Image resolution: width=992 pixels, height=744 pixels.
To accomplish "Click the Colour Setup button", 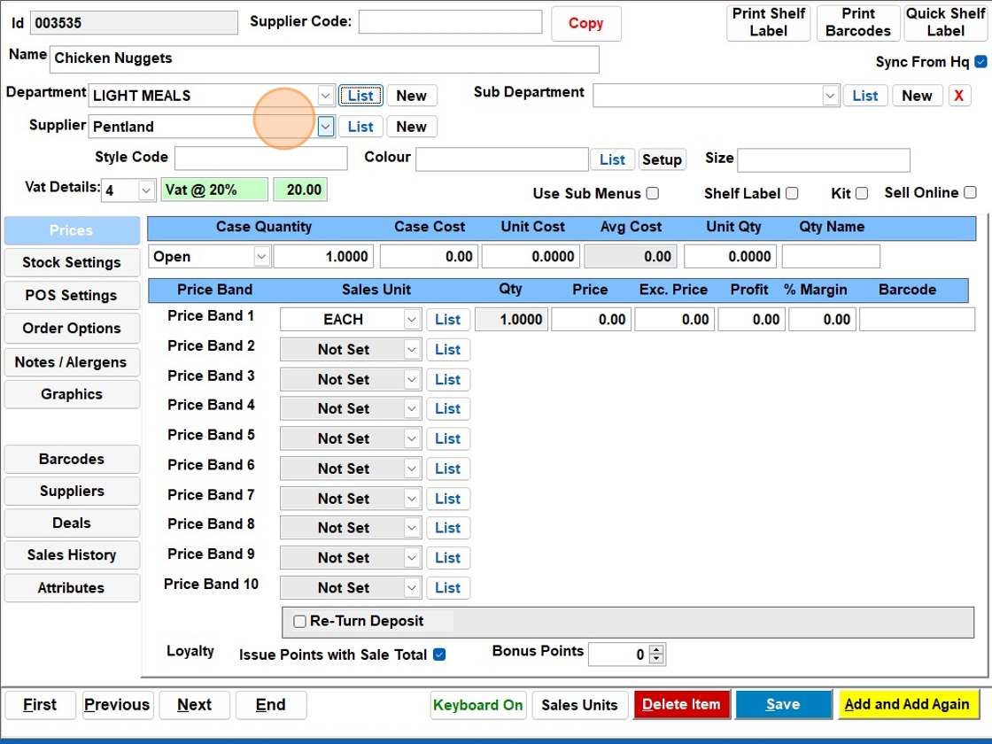I will pos(662,159).
